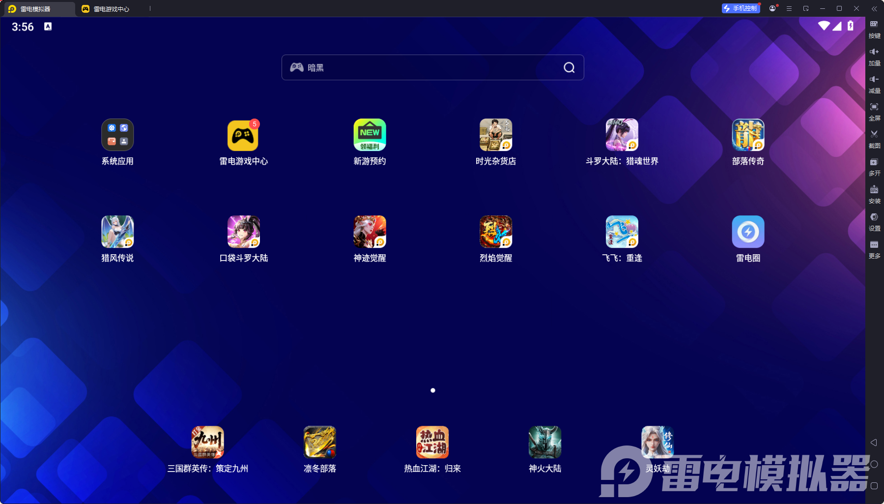Screen dimensions: 884x504
Task: Increase volume with the 加量 button
Action: [x=874, y=57]
